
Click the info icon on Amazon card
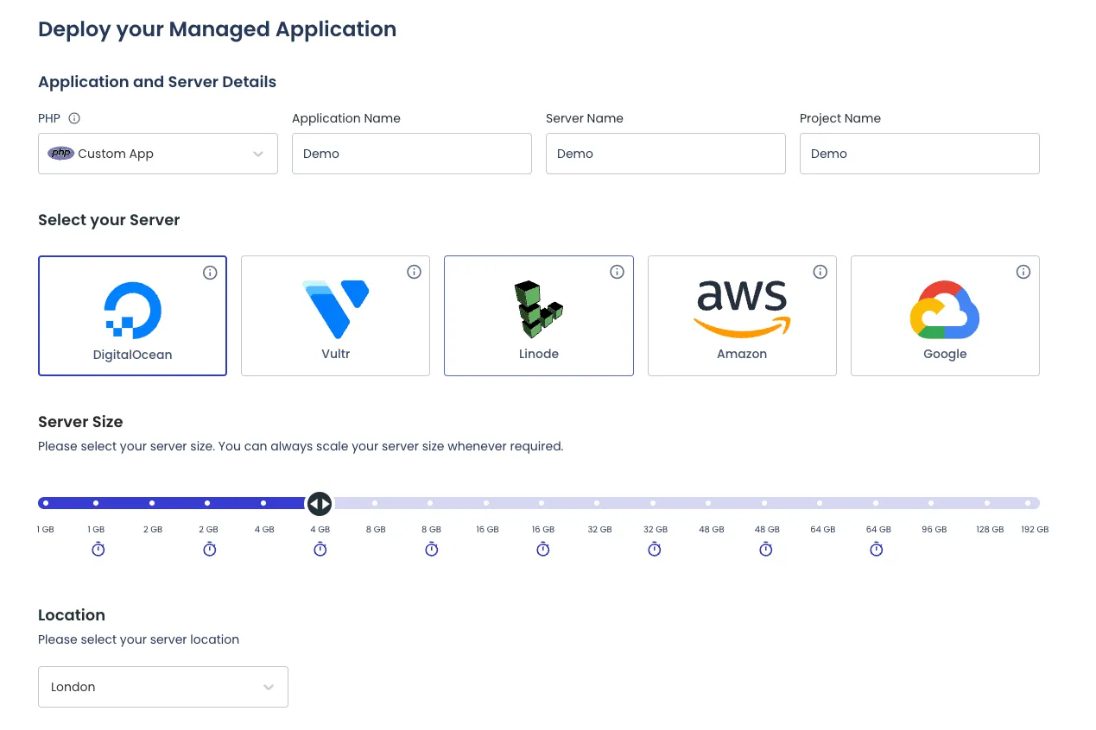tap(820, 272)
